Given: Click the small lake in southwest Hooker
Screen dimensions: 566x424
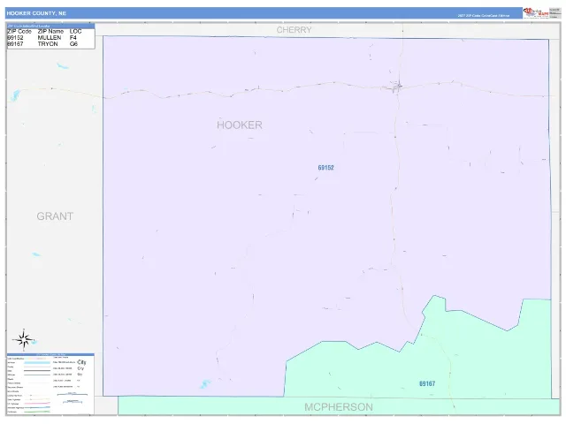Looking at the screenshot, I should pos(205,383).
